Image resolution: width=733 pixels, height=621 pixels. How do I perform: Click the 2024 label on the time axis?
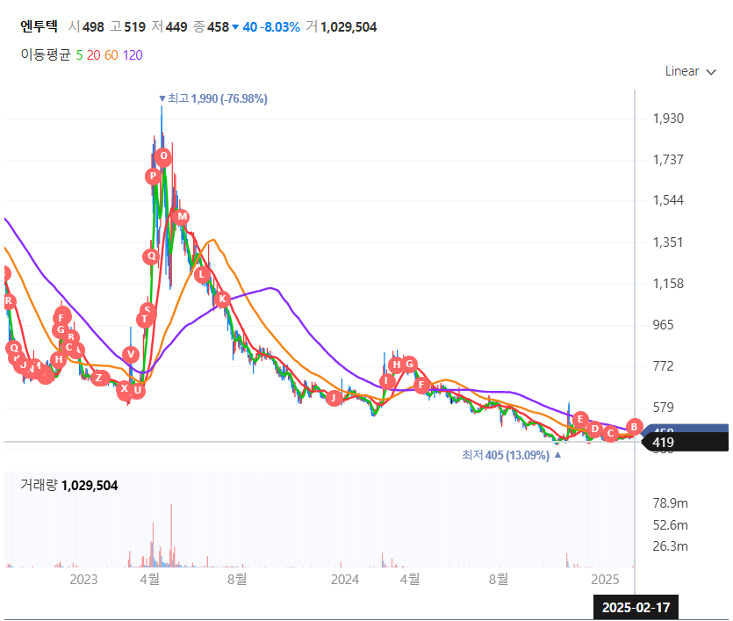click(x=345, y=580)
